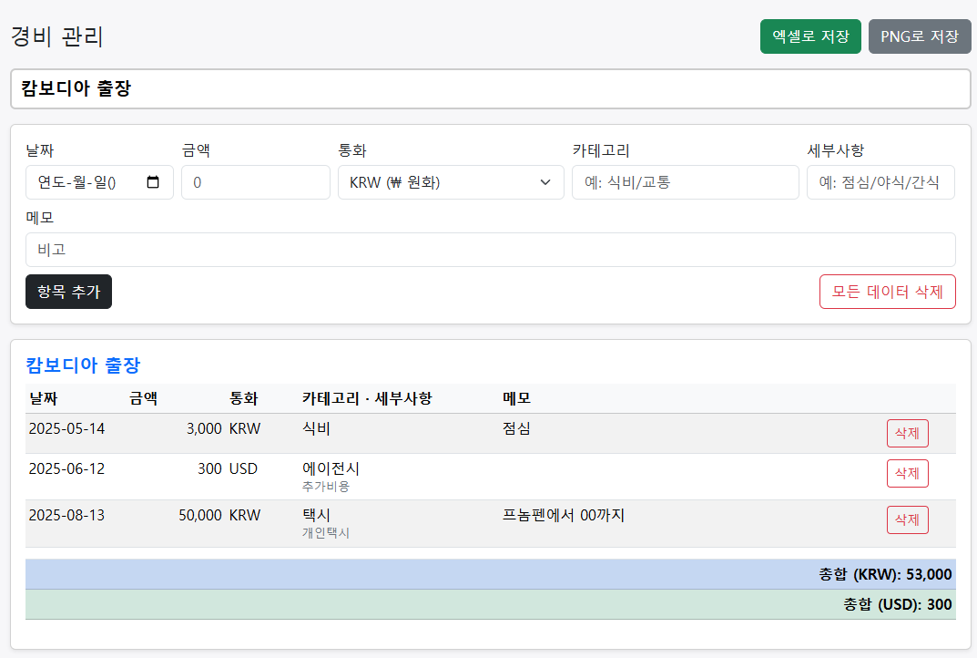977x658 pixels.
Task: Click the 모든 데이터 삭제 button
Action: click(x=887, y=292)
